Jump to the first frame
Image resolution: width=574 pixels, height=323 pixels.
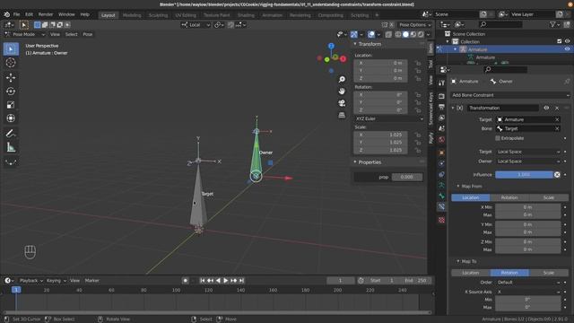(203, 281)
